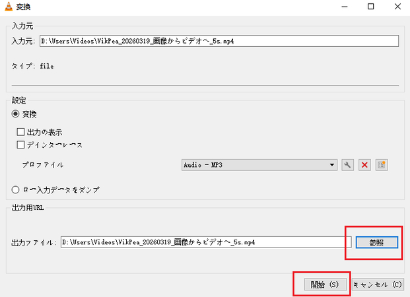Create a new profile using the list icon
Image resolution: width=410 pixels, height=297 pixels.
382,165
